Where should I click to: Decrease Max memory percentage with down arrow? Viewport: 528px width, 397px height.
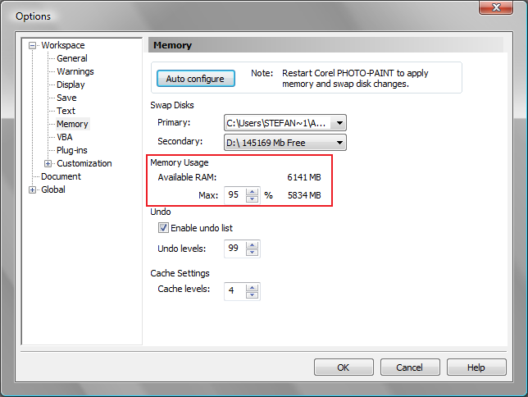(252, 198)
